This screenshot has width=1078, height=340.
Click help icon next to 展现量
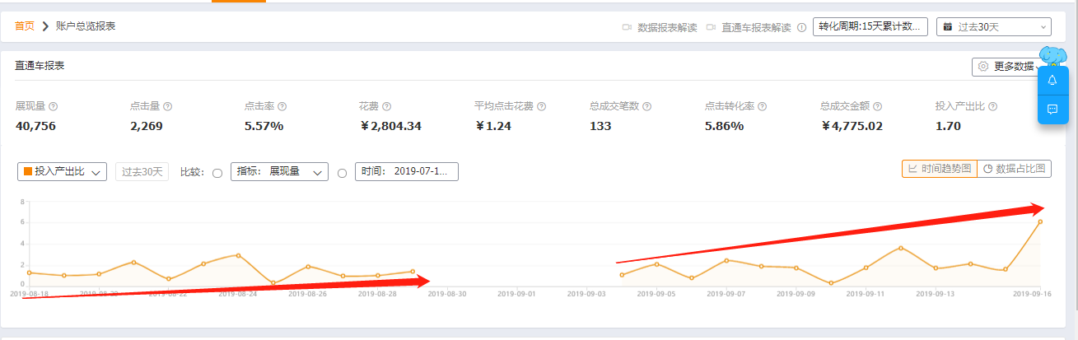click(x=54, y=107)
